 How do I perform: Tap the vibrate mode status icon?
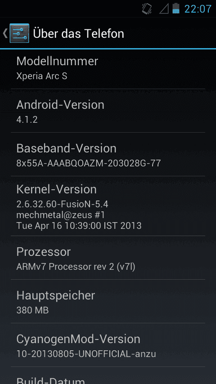147,9
